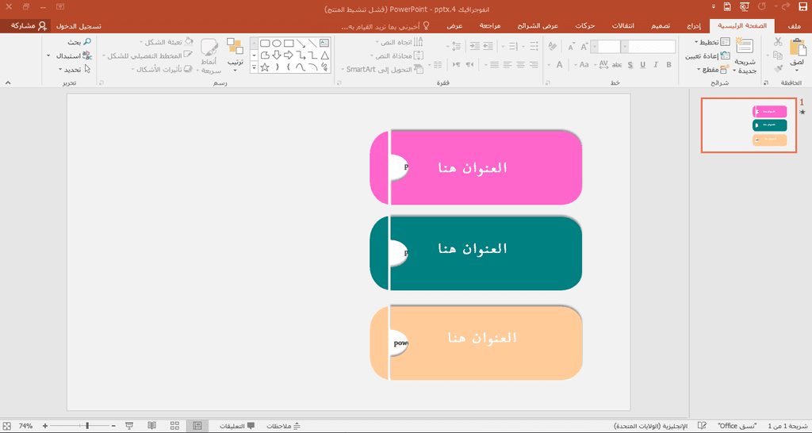Switch to the Insert (إدراج) tab
The width and height of the screenshot is (812, 433).
[x=693, y=26]
